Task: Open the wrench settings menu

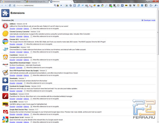Action: 156,5
